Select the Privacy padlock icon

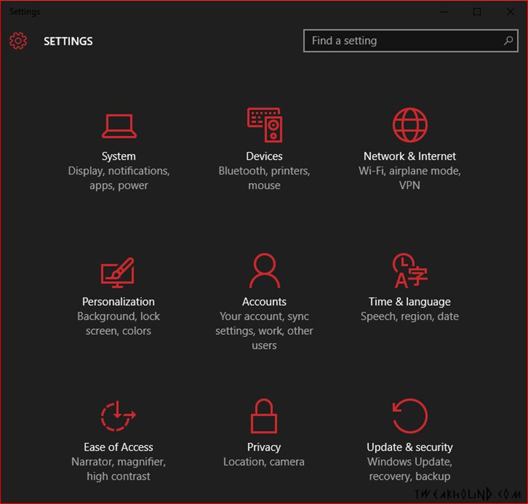264,415
